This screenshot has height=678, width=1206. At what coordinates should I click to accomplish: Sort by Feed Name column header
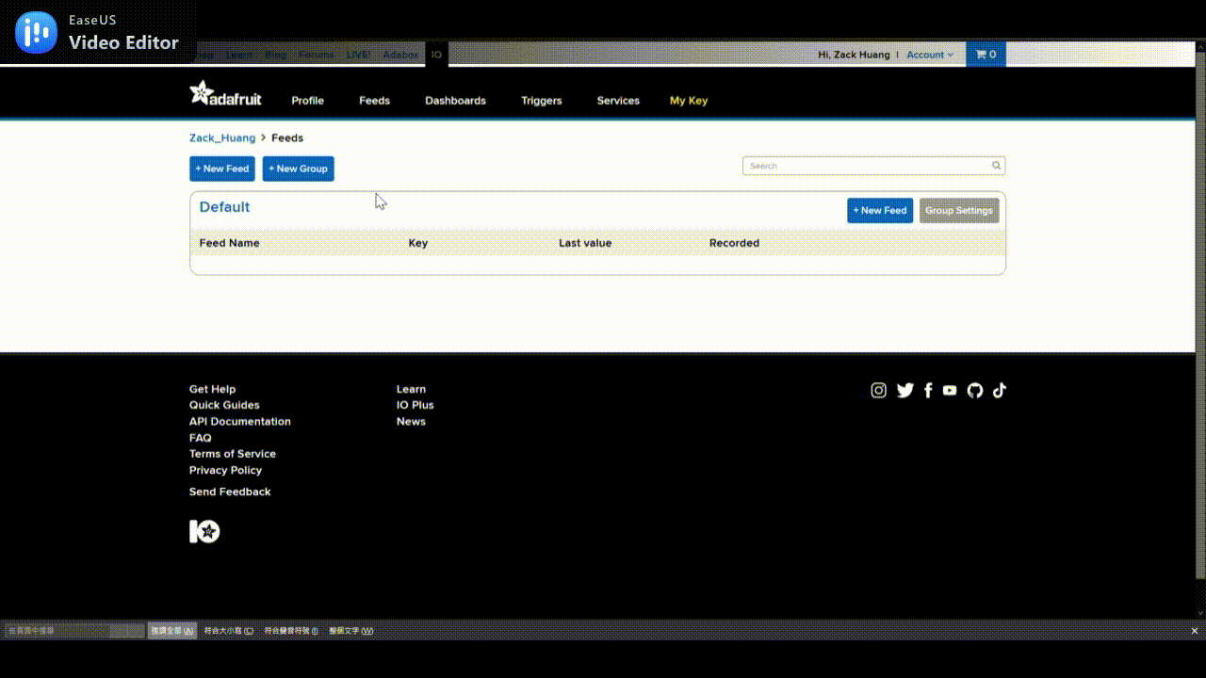pos(229,243)
